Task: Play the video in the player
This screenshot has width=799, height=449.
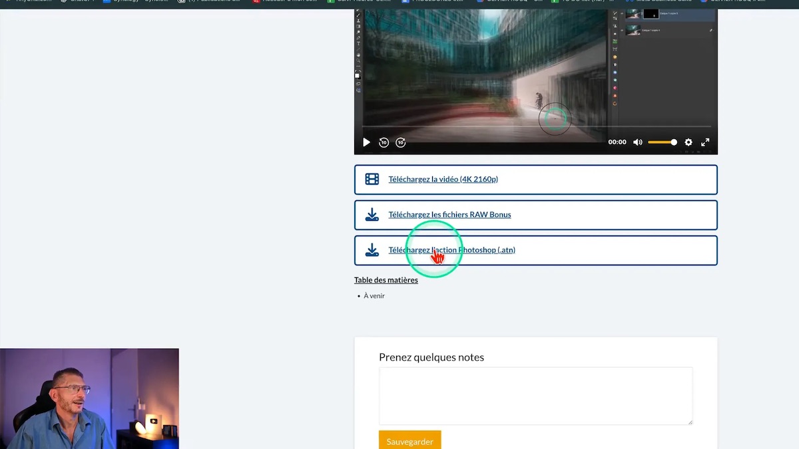Action: click(x=366, y=142)
